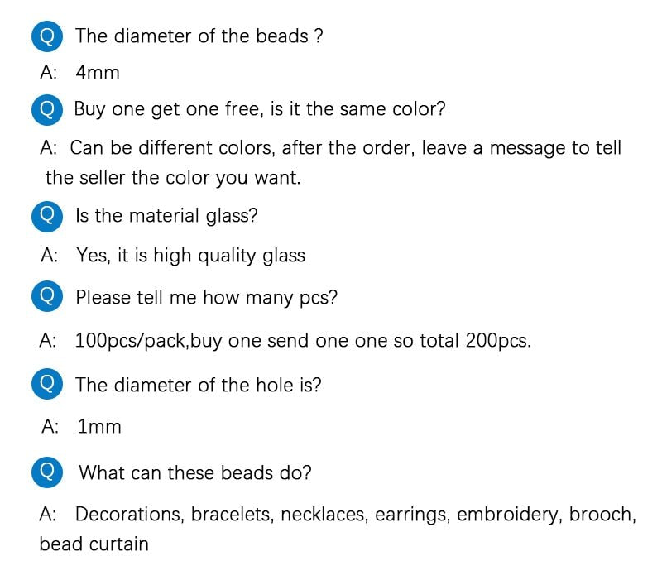Click the Q icon next to hole diameter question
The image size is (662, 580).
47,384
